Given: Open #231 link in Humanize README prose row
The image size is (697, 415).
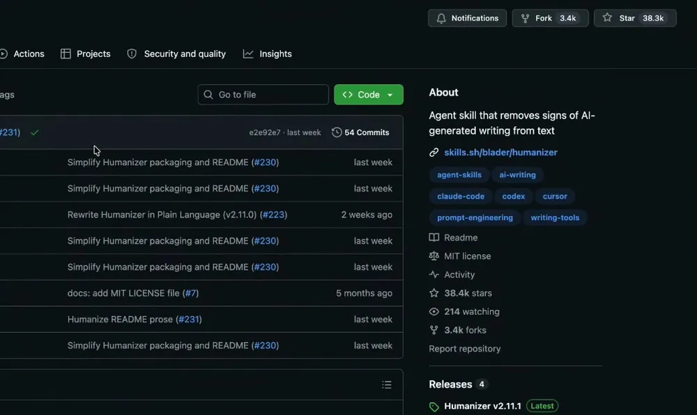Looking at the screenshot, I should tap(189, 320).
